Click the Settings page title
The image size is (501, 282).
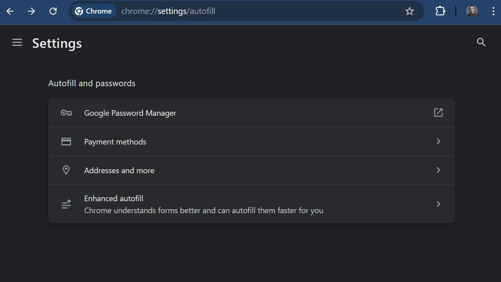click(x=57, y=43)
